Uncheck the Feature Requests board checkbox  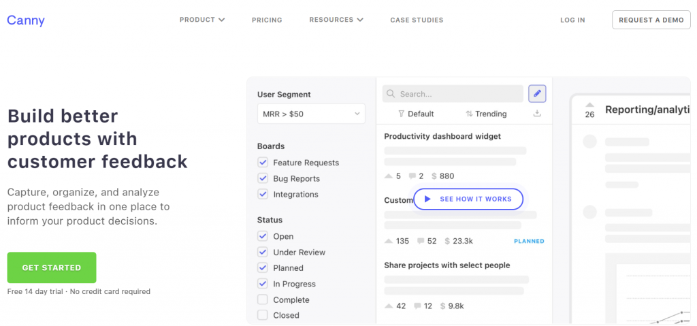point(263,163)
